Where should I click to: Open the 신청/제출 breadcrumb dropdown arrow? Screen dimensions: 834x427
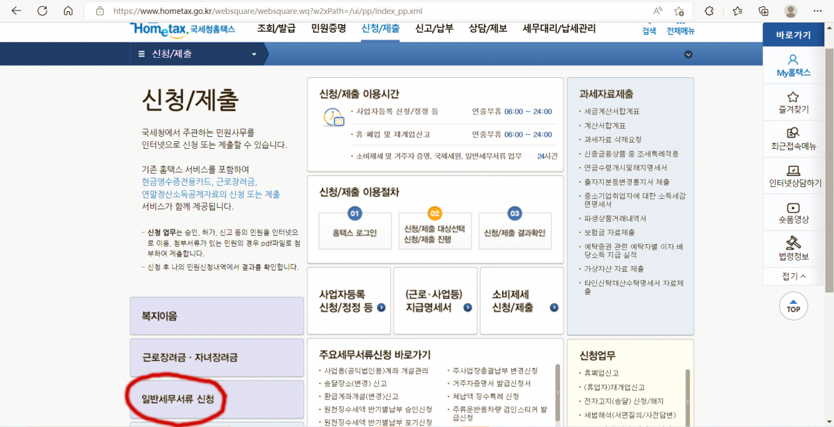click(x=254, y=53)
